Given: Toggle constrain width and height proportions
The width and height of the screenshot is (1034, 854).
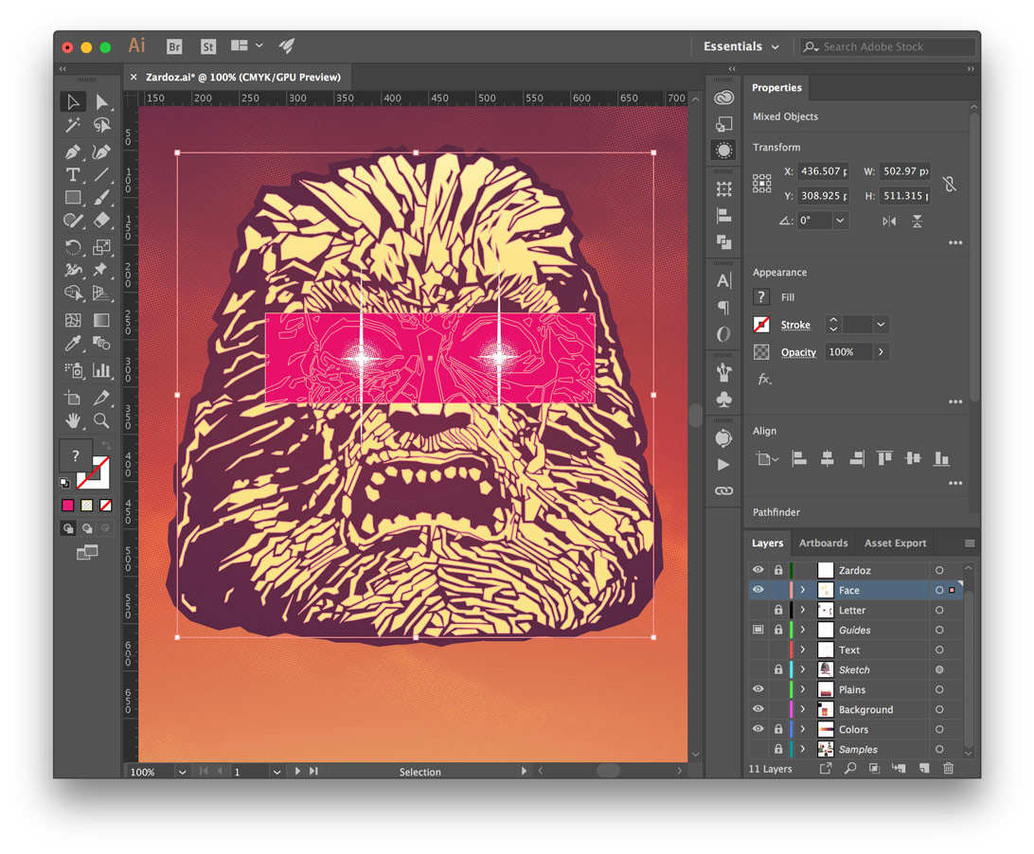Looking at the screenshot, I should tap(950, 184).
